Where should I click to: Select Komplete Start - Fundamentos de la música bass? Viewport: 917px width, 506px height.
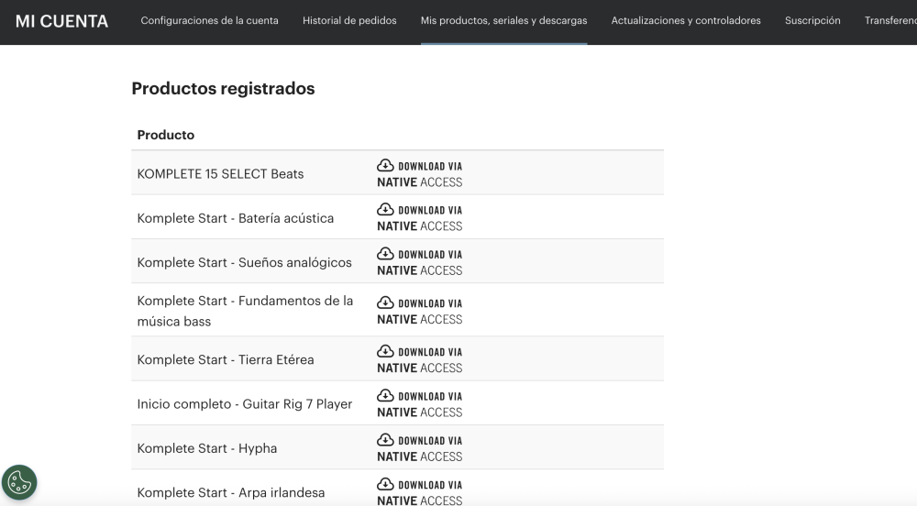(x=245, y=311)
